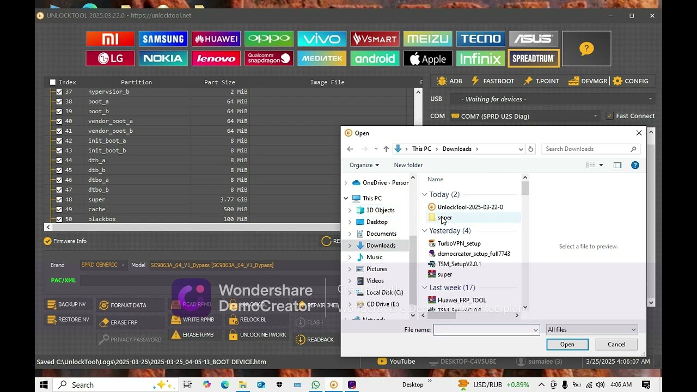Select the Samsung brand tile
697x392 pixels.
coord(163,39)
